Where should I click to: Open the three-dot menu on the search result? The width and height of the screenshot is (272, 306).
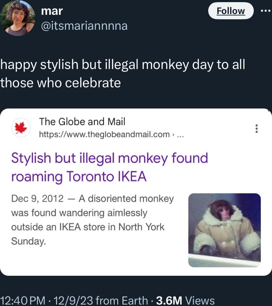coord(257,129)
